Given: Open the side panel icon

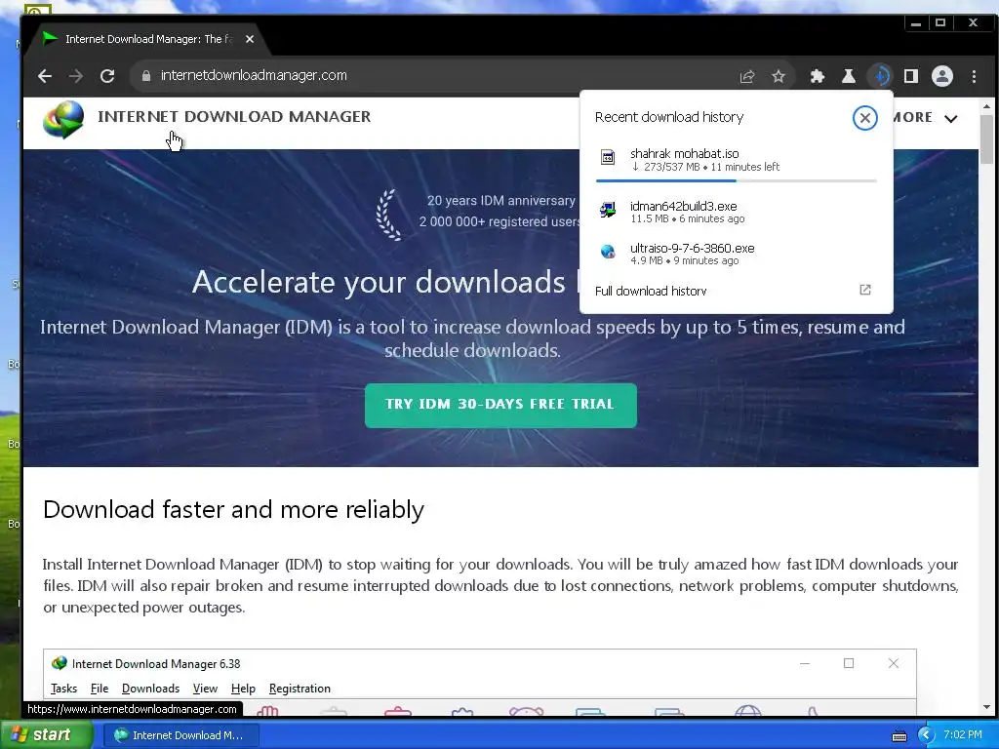Looking at the screenshot, I should click(911, 76).
